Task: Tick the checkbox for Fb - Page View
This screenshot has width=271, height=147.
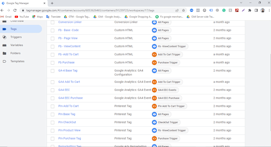Action: coord(53,38)
